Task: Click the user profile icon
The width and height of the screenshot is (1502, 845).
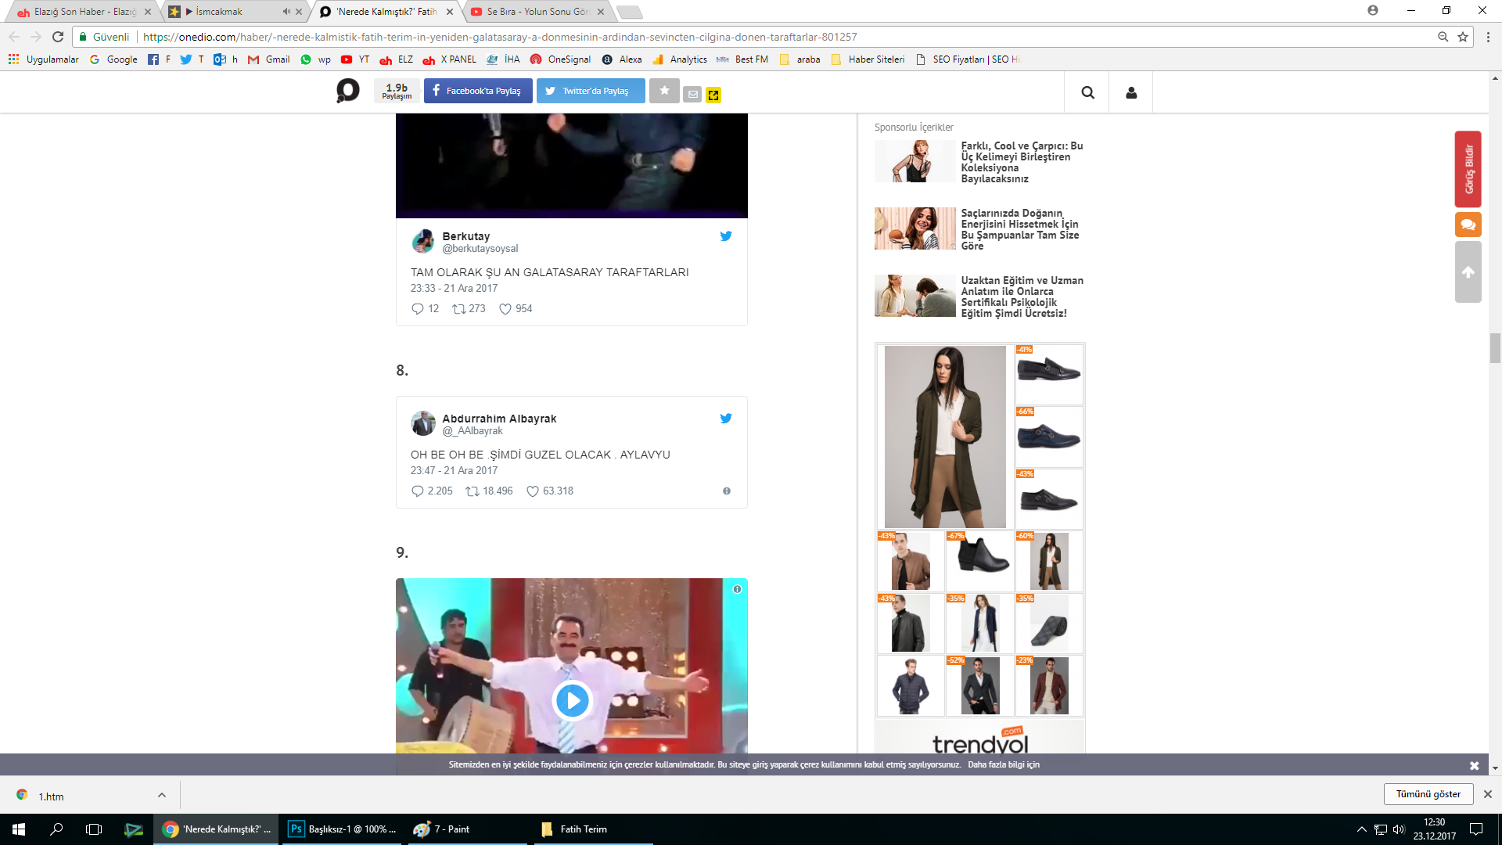Action: tap(1131, 92)
